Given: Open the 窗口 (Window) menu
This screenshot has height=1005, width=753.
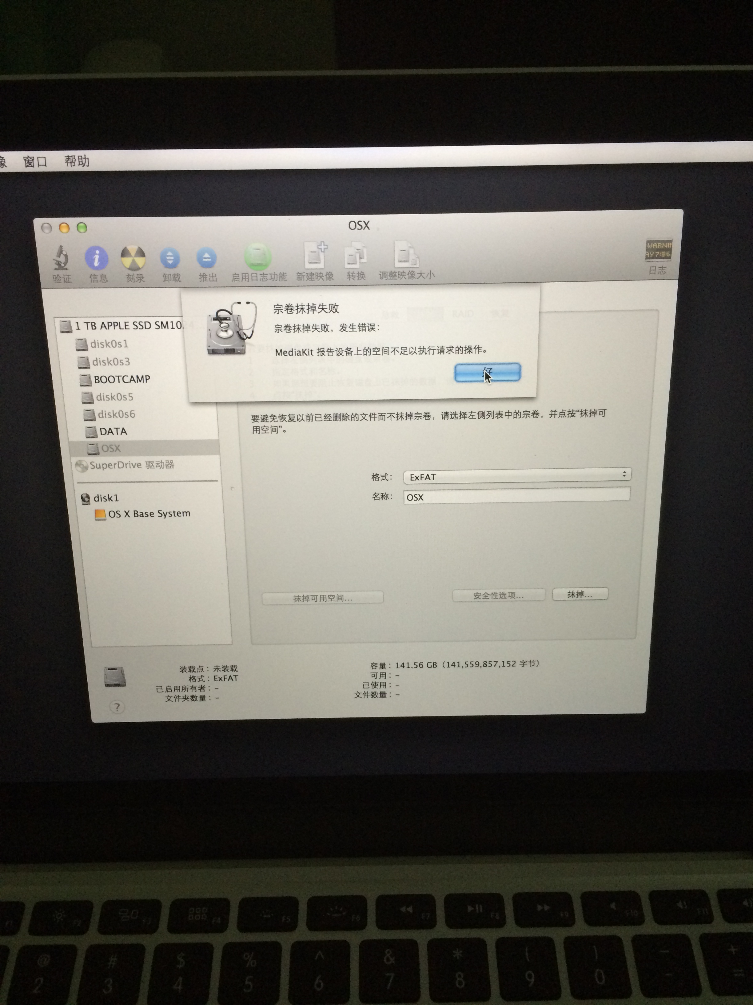Looking at the screenshot, I should click(x=35, y=161).
